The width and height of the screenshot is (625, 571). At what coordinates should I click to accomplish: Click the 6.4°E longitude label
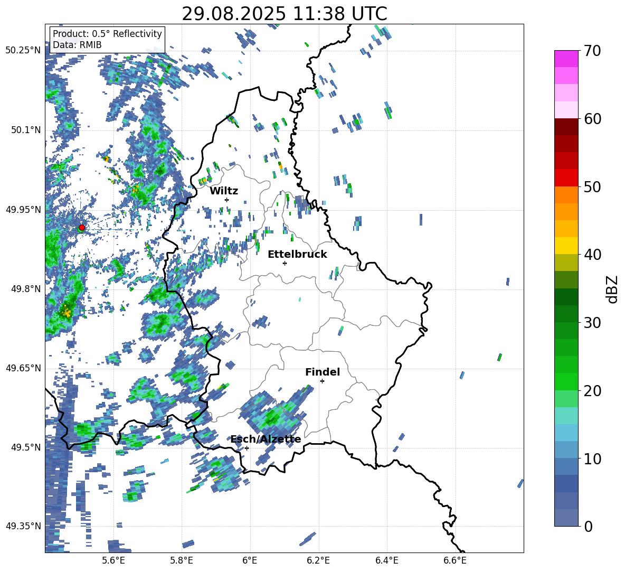[386, 560]
